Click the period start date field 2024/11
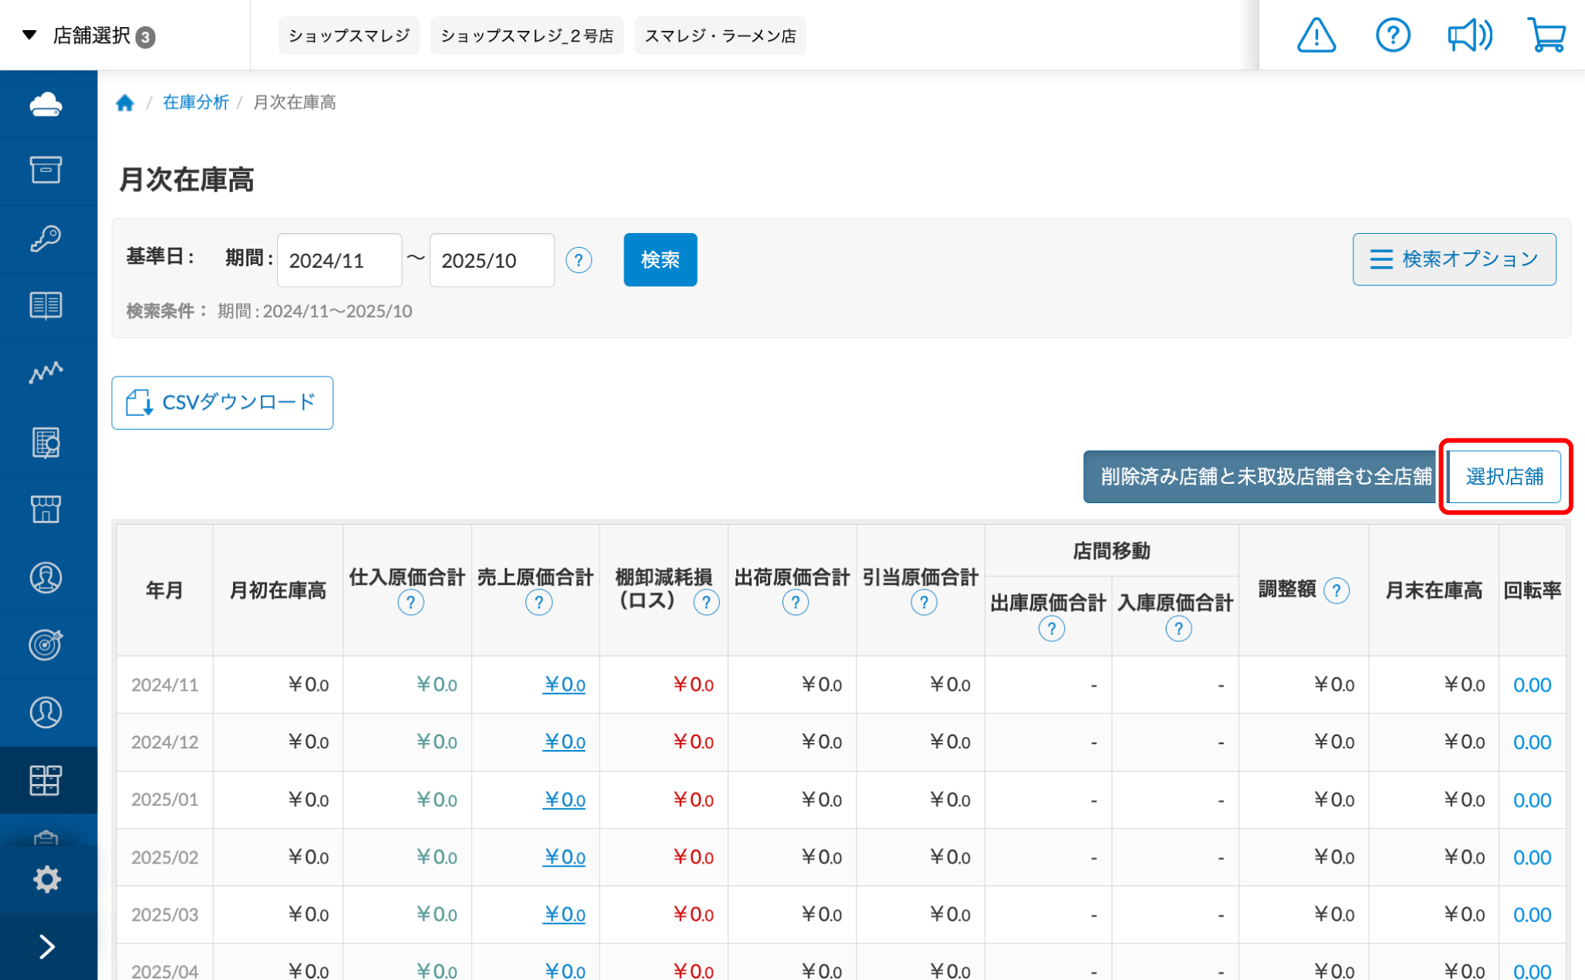The image size is (1585, 980). pos(340,260)
